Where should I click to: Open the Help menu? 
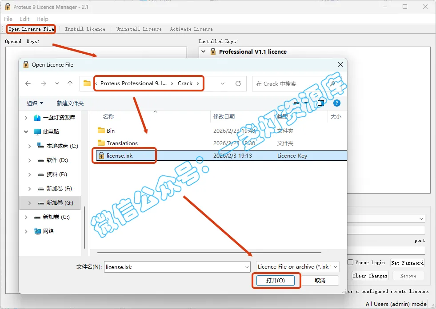point(42,19)
